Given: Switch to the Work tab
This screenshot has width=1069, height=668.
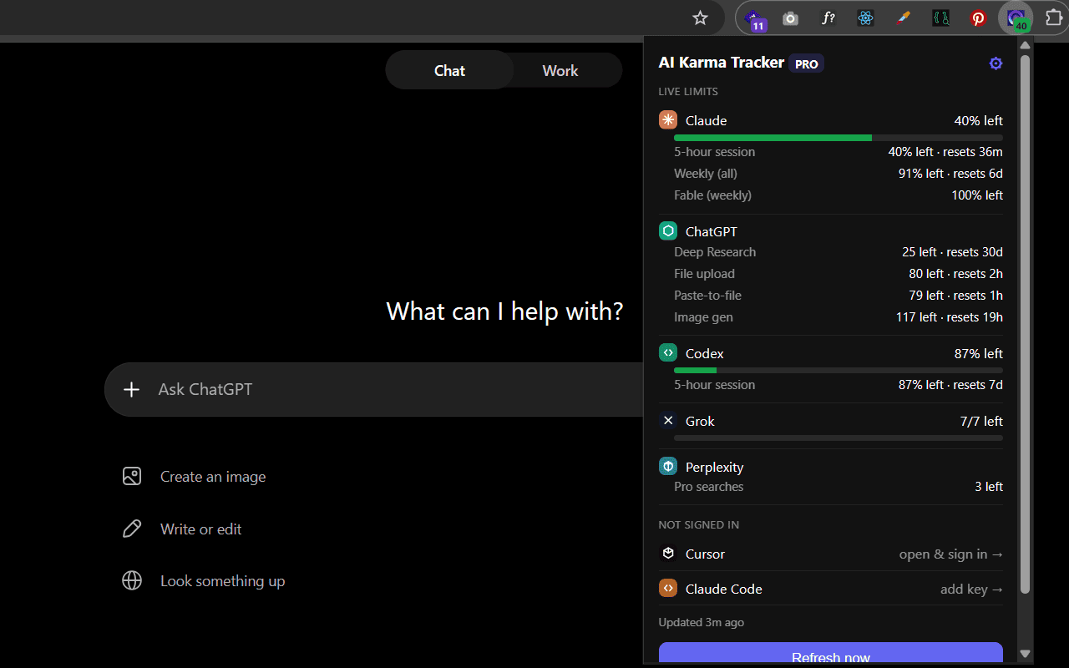Looking at the screenshot, I should tap(560, 70).
